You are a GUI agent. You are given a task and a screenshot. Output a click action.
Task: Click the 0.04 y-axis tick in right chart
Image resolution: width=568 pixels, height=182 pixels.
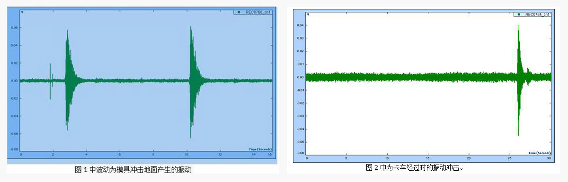click(x=301, y=25)
